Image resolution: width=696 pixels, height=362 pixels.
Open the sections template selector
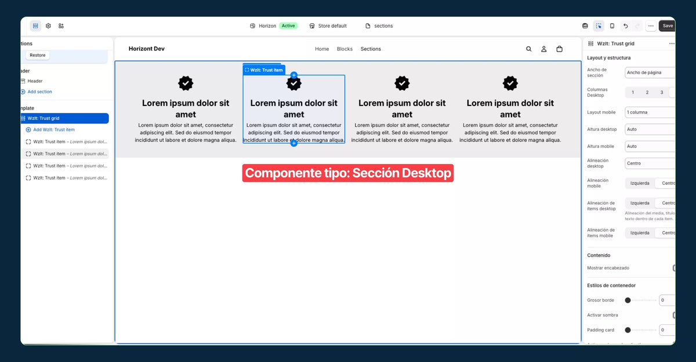pos(379,26)
